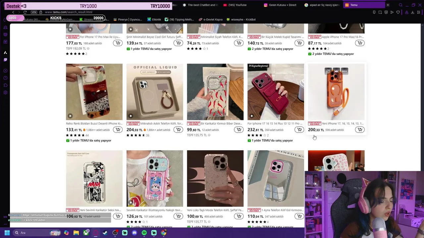Open a new browser tab
This screenshot has height=238, width=424.
click(388, 5)
